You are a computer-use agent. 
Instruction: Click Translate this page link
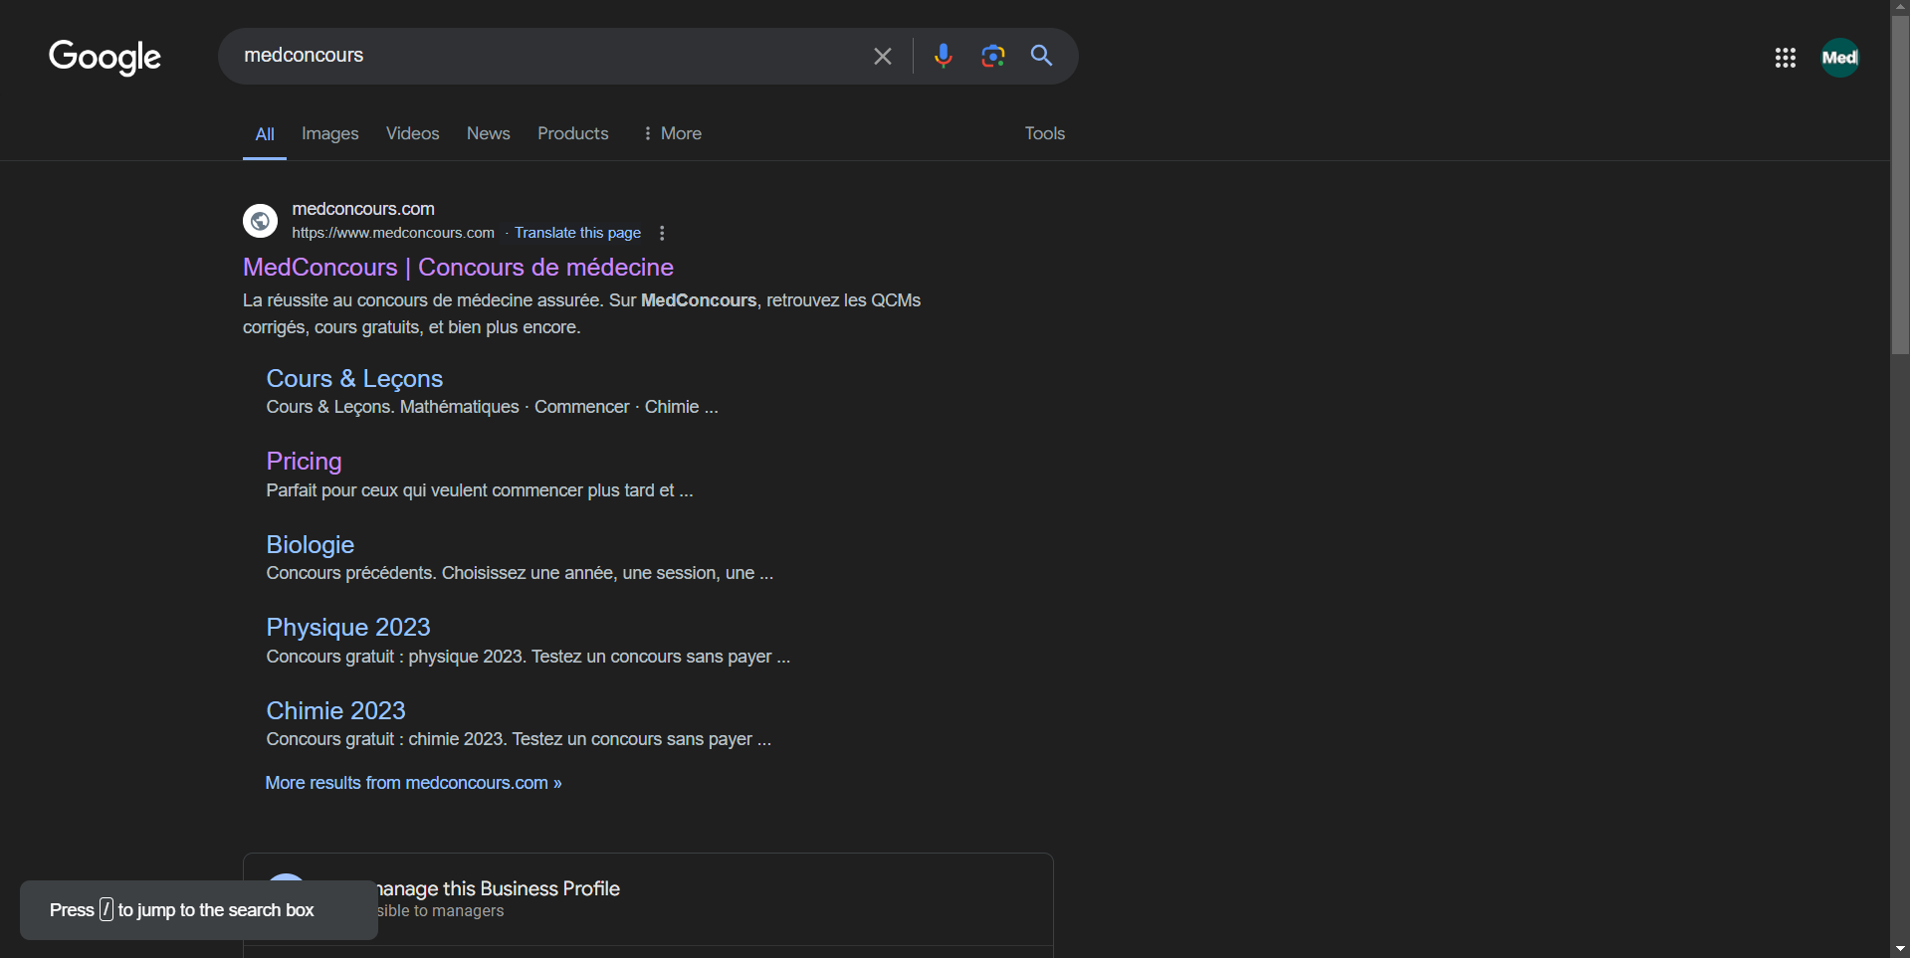577,233
